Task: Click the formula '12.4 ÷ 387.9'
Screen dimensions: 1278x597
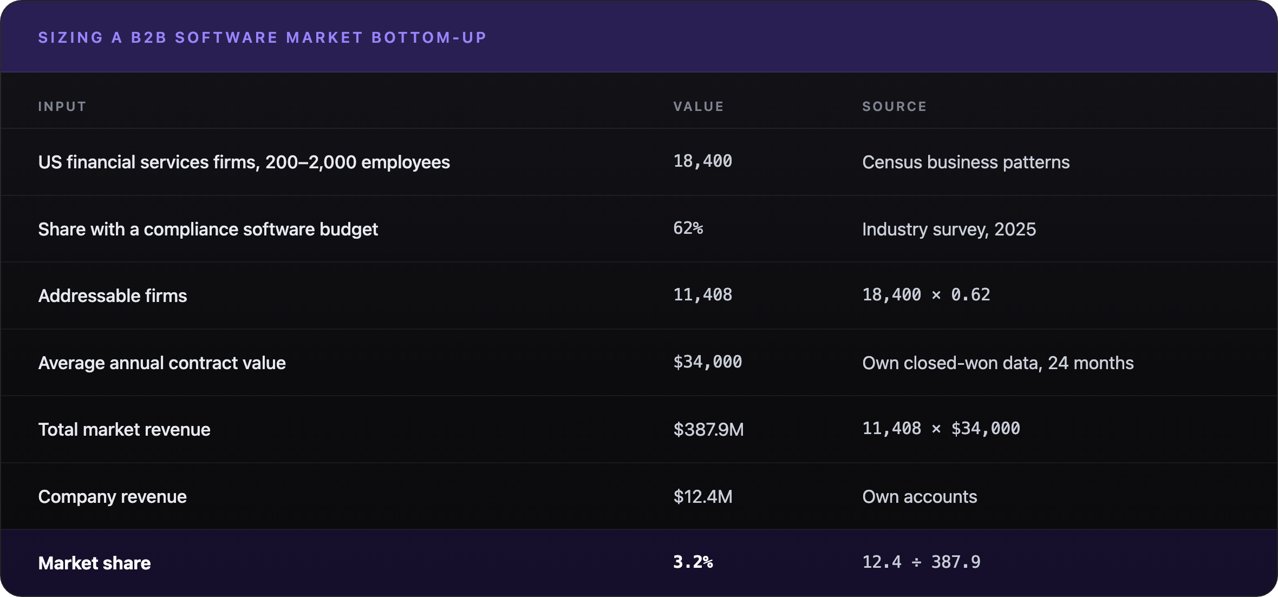Action: (921, 562)
